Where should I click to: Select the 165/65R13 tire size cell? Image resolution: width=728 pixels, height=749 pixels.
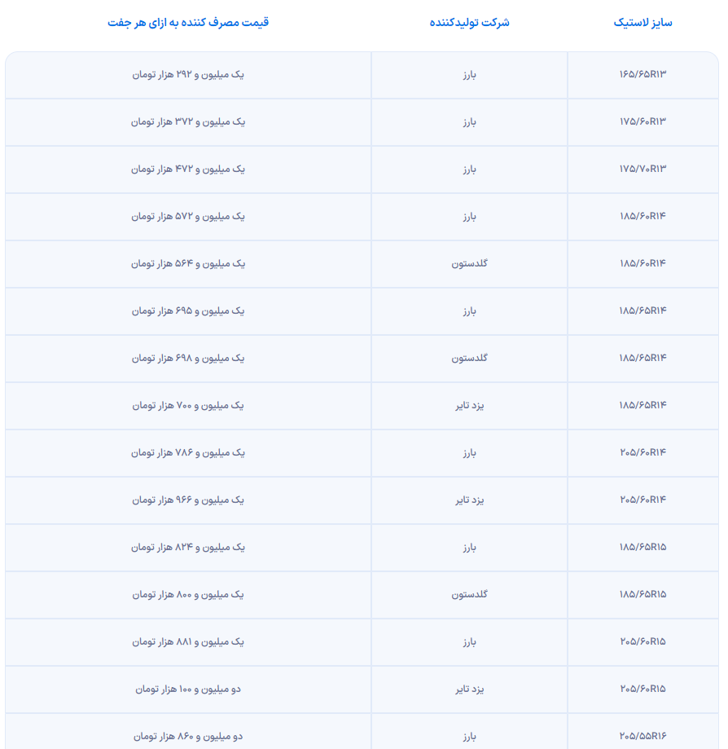(x=642, y=75)
